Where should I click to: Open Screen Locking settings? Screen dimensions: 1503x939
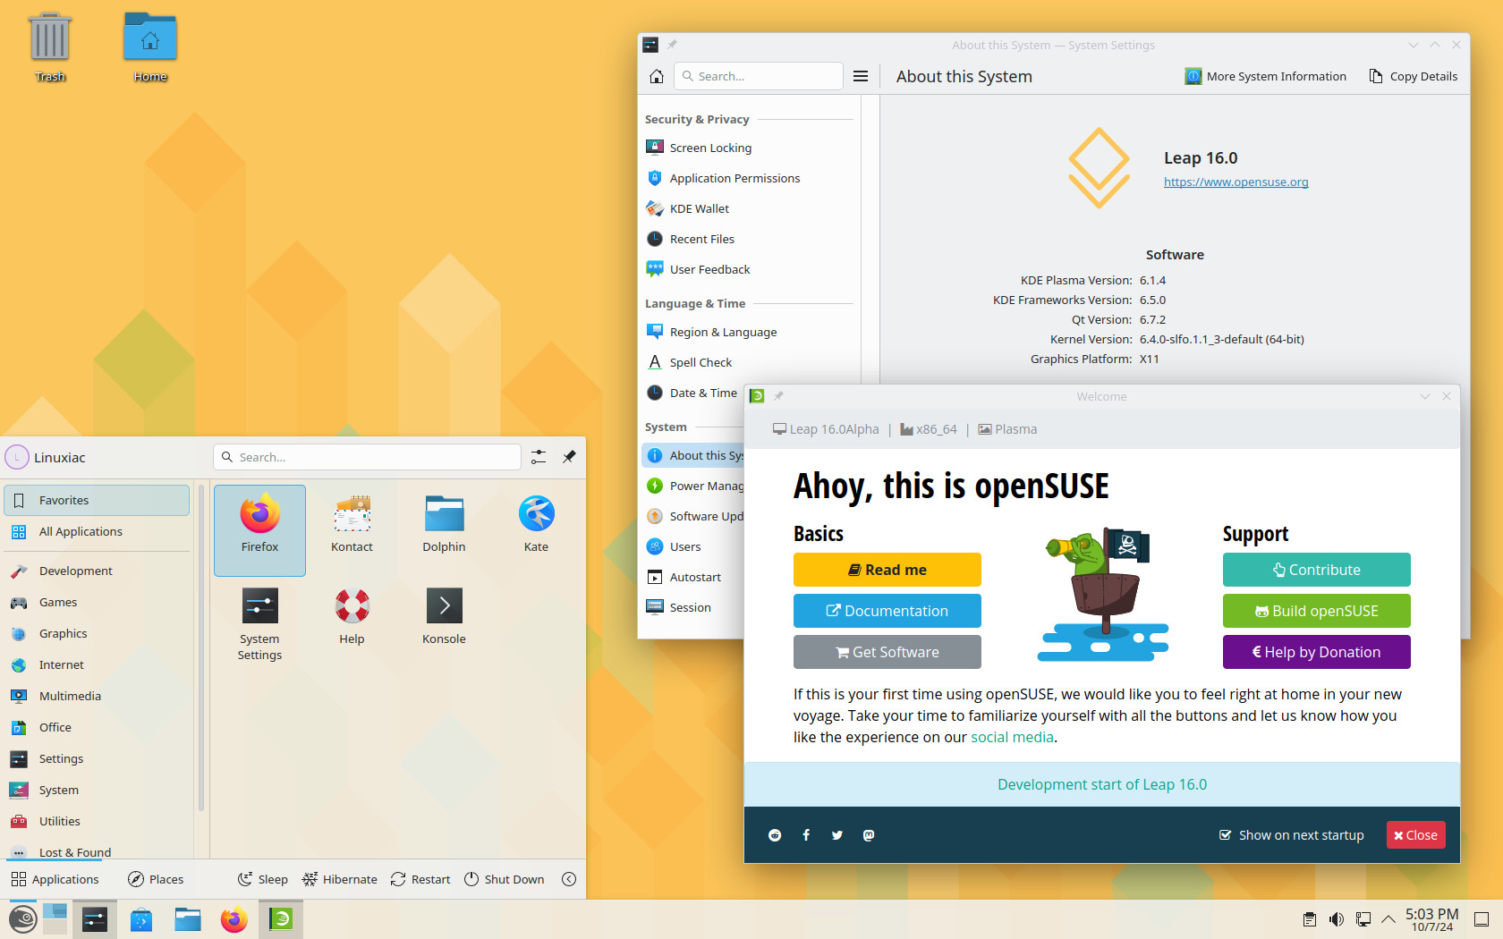pyautogui.click(x=748, y=148)
